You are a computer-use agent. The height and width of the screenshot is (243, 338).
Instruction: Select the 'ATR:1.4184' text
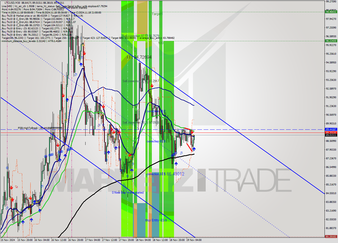pyautogui.click(x=55, y=41)
